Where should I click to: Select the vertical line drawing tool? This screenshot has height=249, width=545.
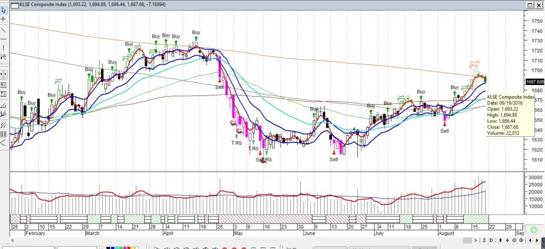coord(4,47)
